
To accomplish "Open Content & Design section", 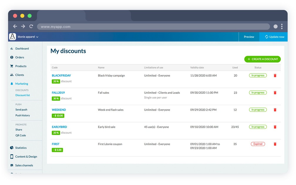I will point(26,157).
